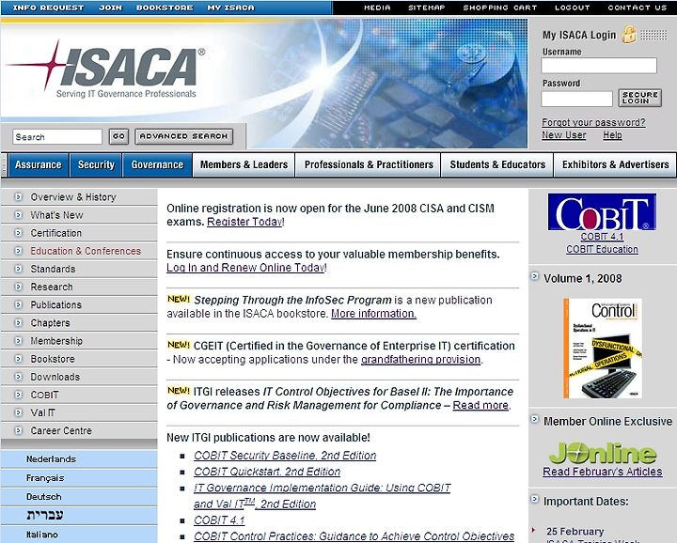This screenshot has width=677, height=543.
Task: Click Forgot your password link
Action: (593, 122)
